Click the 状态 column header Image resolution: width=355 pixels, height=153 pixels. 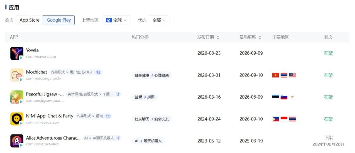click(x=328, y=37)
